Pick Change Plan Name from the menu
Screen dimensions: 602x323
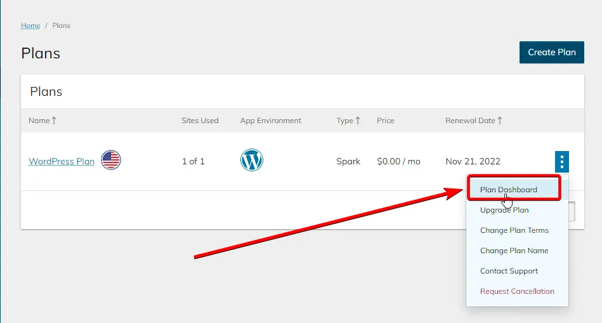(514, 251)
